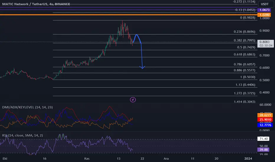275x162 pixels.
Task: Click the Fibonacci 1.13 (0.4406) level label
Action: click(245, 85)
